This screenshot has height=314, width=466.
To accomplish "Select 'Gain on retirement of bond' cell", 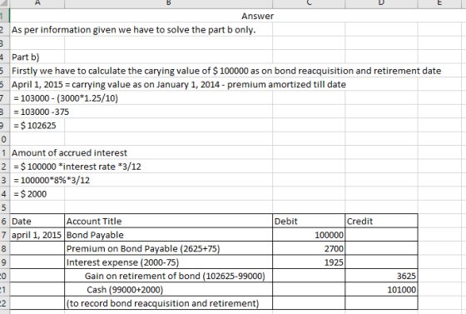I will (x=168, y=276).
